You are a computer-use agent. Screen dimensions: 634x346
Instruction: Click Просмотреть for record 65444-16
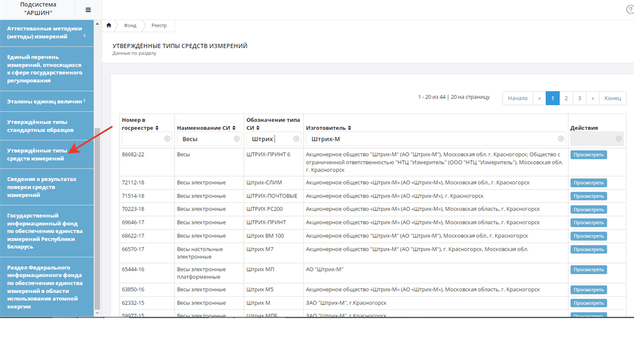pos(588,270)
